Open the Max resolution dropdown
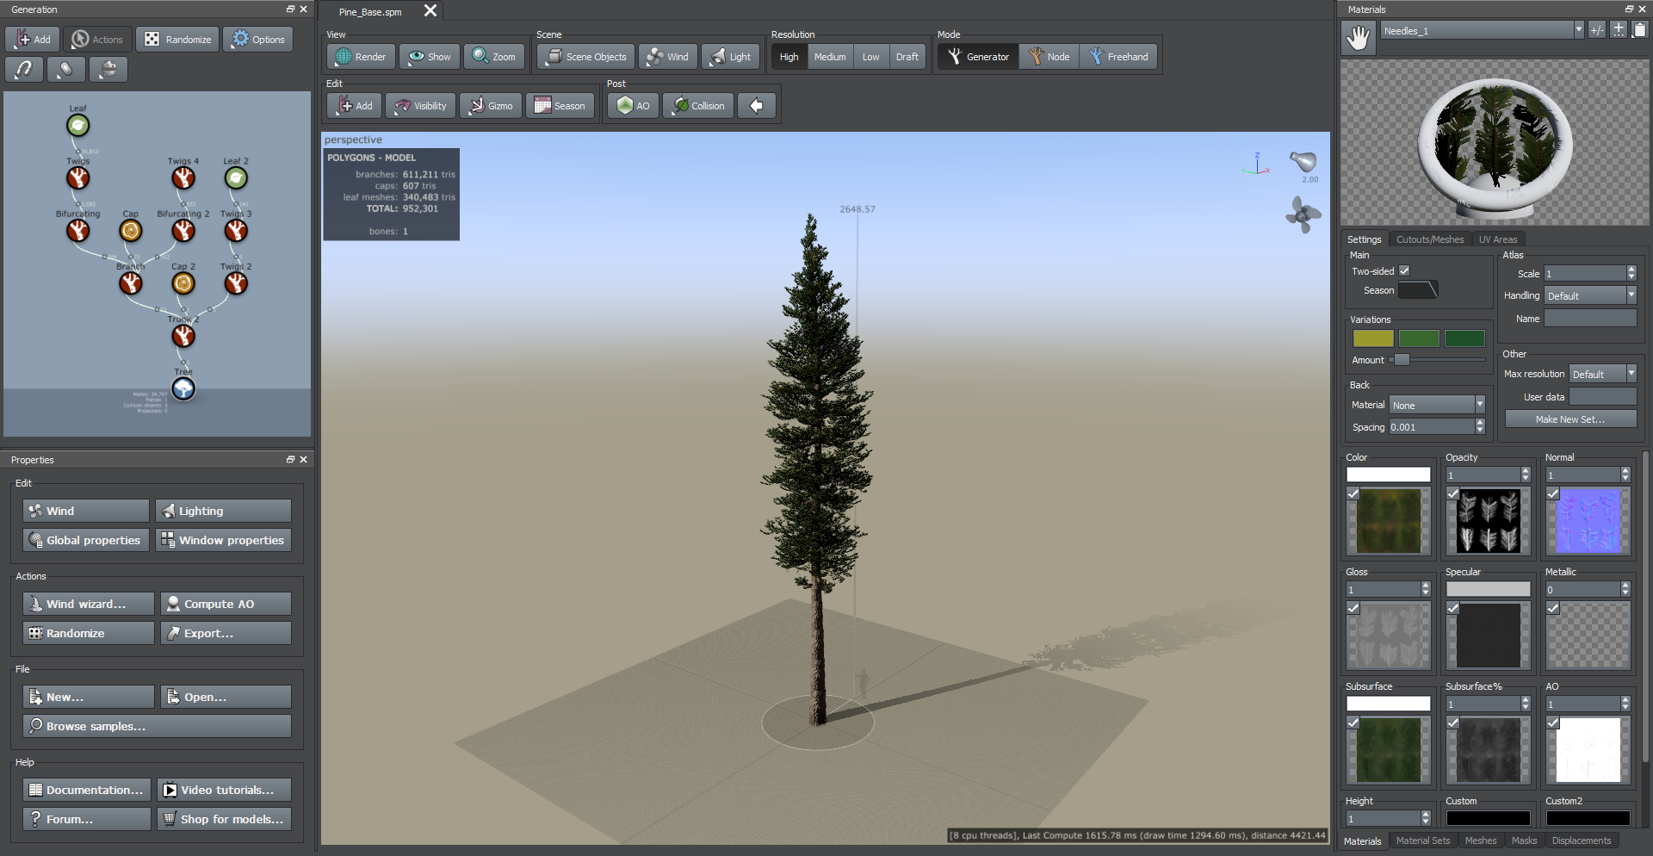This screenshot has height=856, width=1653. pyautogui.click(x=1602, y=374)
